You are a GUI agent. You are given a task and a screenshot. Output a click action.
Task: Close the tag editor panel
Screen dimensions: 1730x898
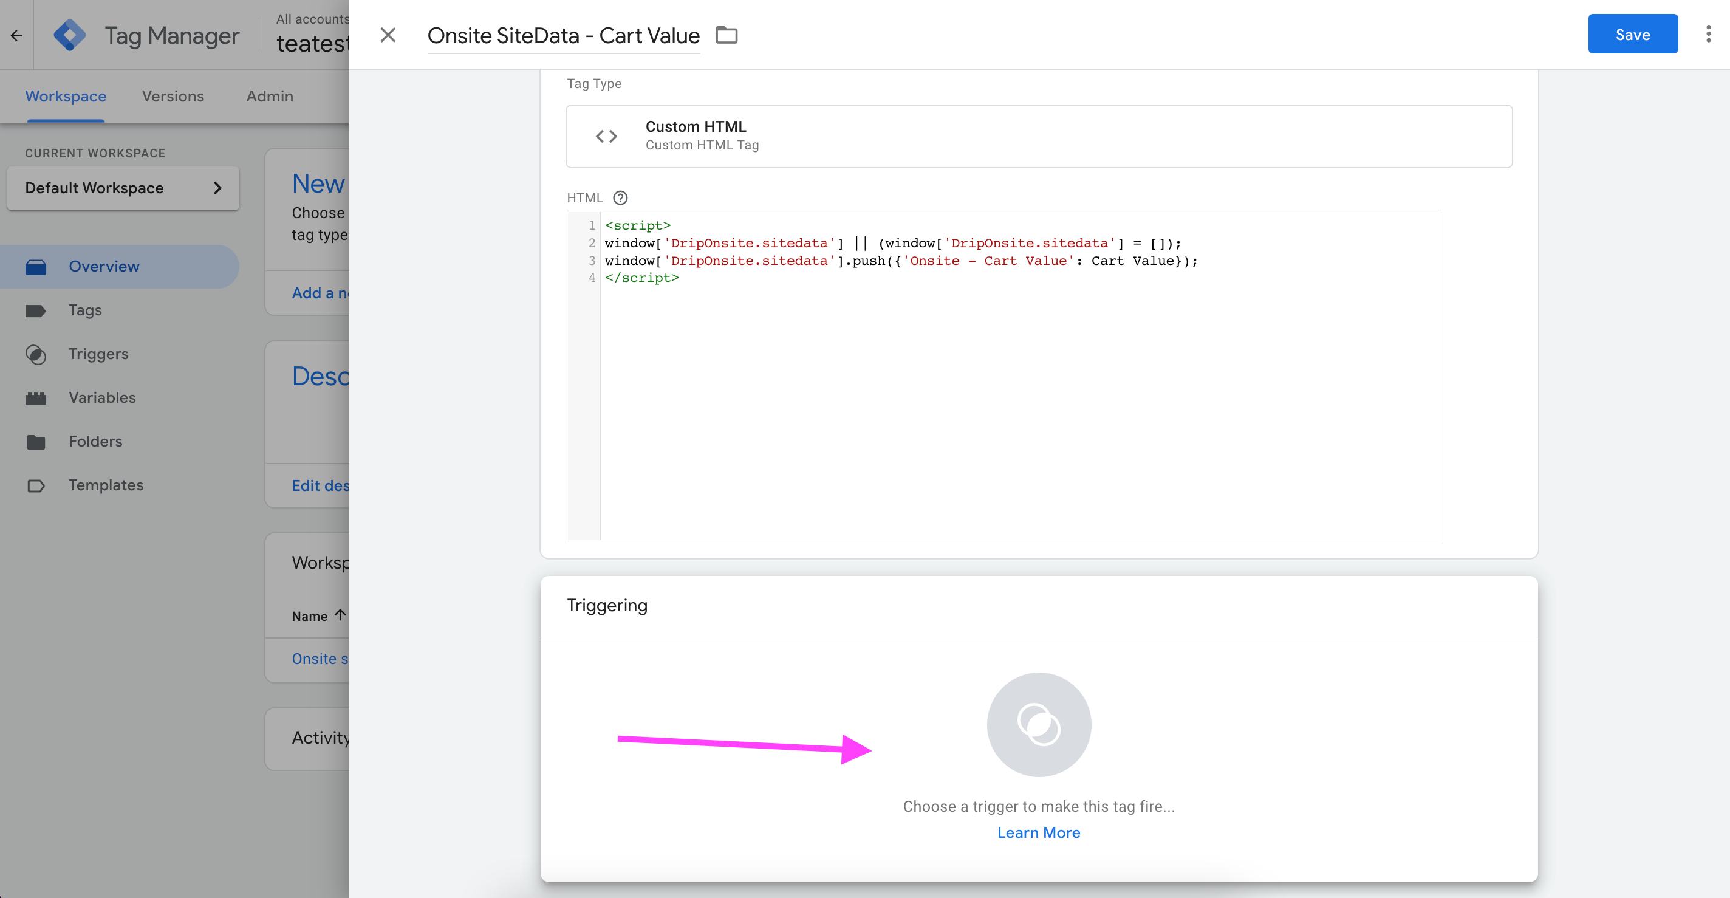pos(388,35)
